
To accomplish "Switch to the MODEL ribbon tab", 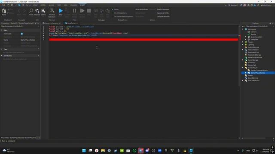I will tap(43, 5).
